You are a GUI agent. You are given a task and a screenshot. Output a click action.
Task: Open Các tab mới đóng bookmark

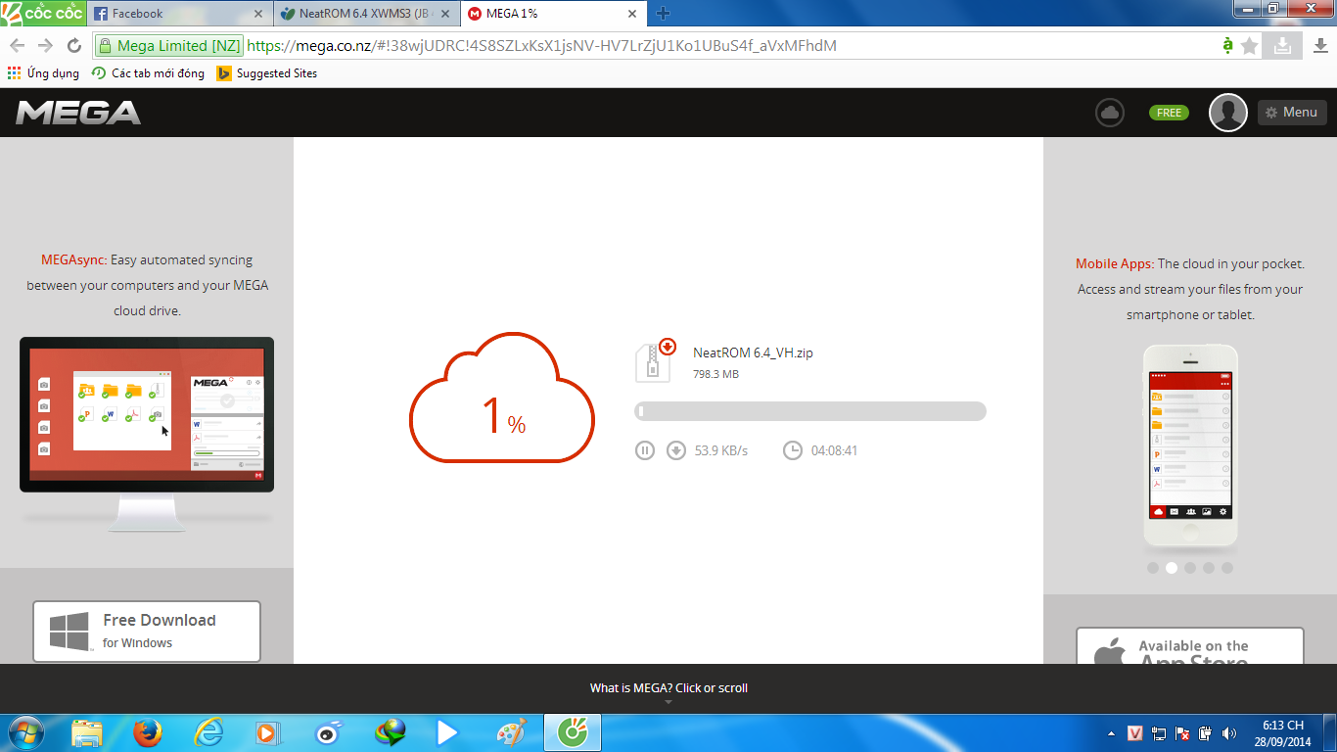(x=148, y=73)
